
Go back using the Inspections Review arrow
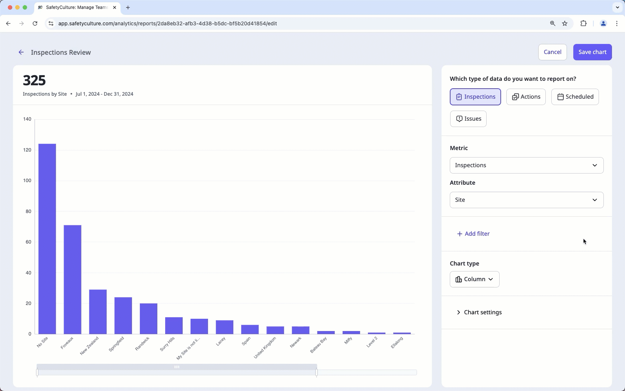21,53
